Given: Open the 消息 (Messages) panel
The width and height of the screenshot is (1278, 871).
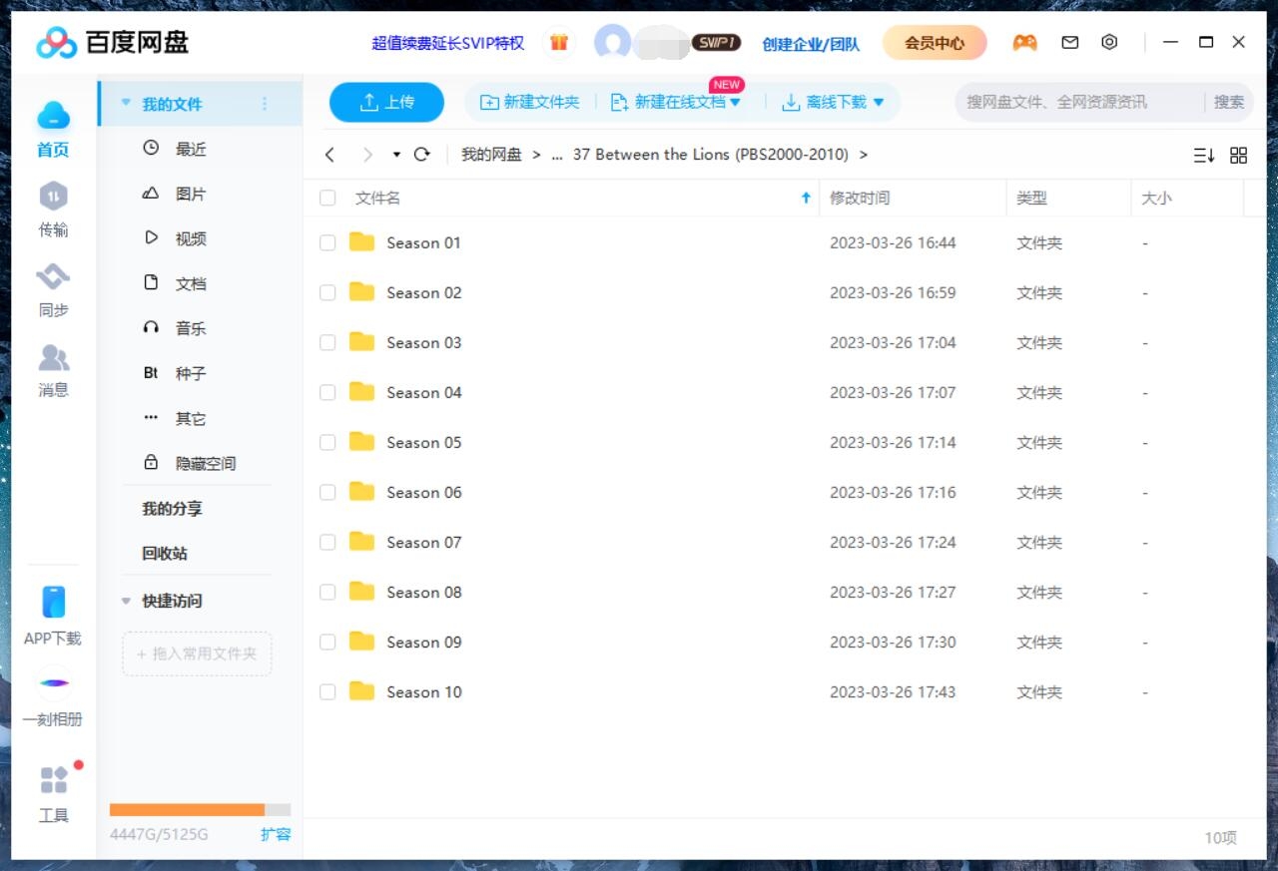Looking at the screenshot, I should pyautogui.click(x=53, y=369).
